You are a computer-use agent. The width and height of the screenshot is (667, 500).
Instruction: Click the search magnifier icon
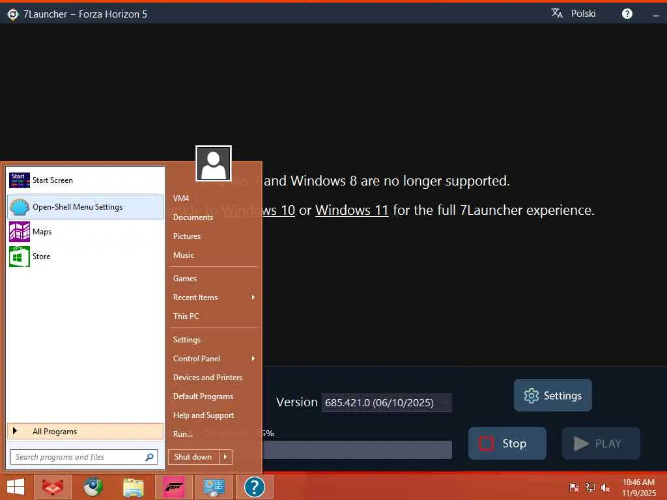coord(149,457)
